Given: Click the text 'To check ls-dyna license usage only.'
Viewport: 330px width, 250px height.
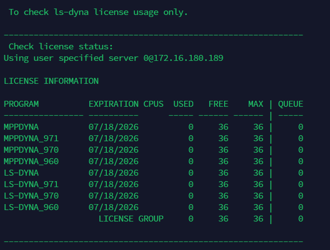Looking at the screenshot, I should coord(98,12).
